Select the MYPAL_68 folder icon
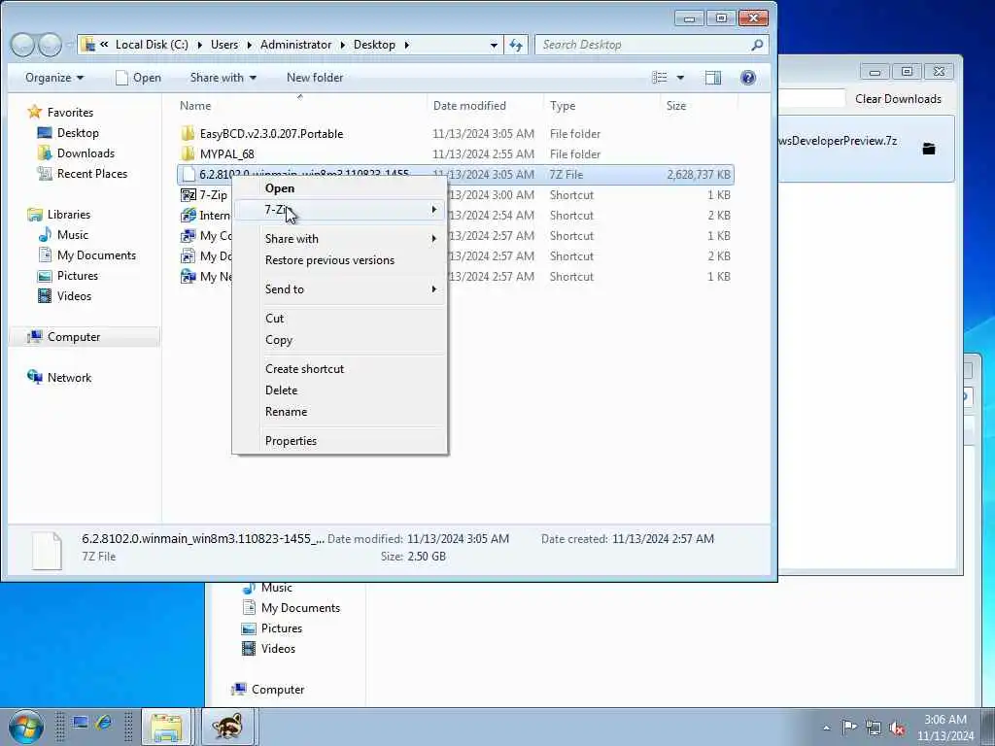The image size is (995, 746). 188,153
